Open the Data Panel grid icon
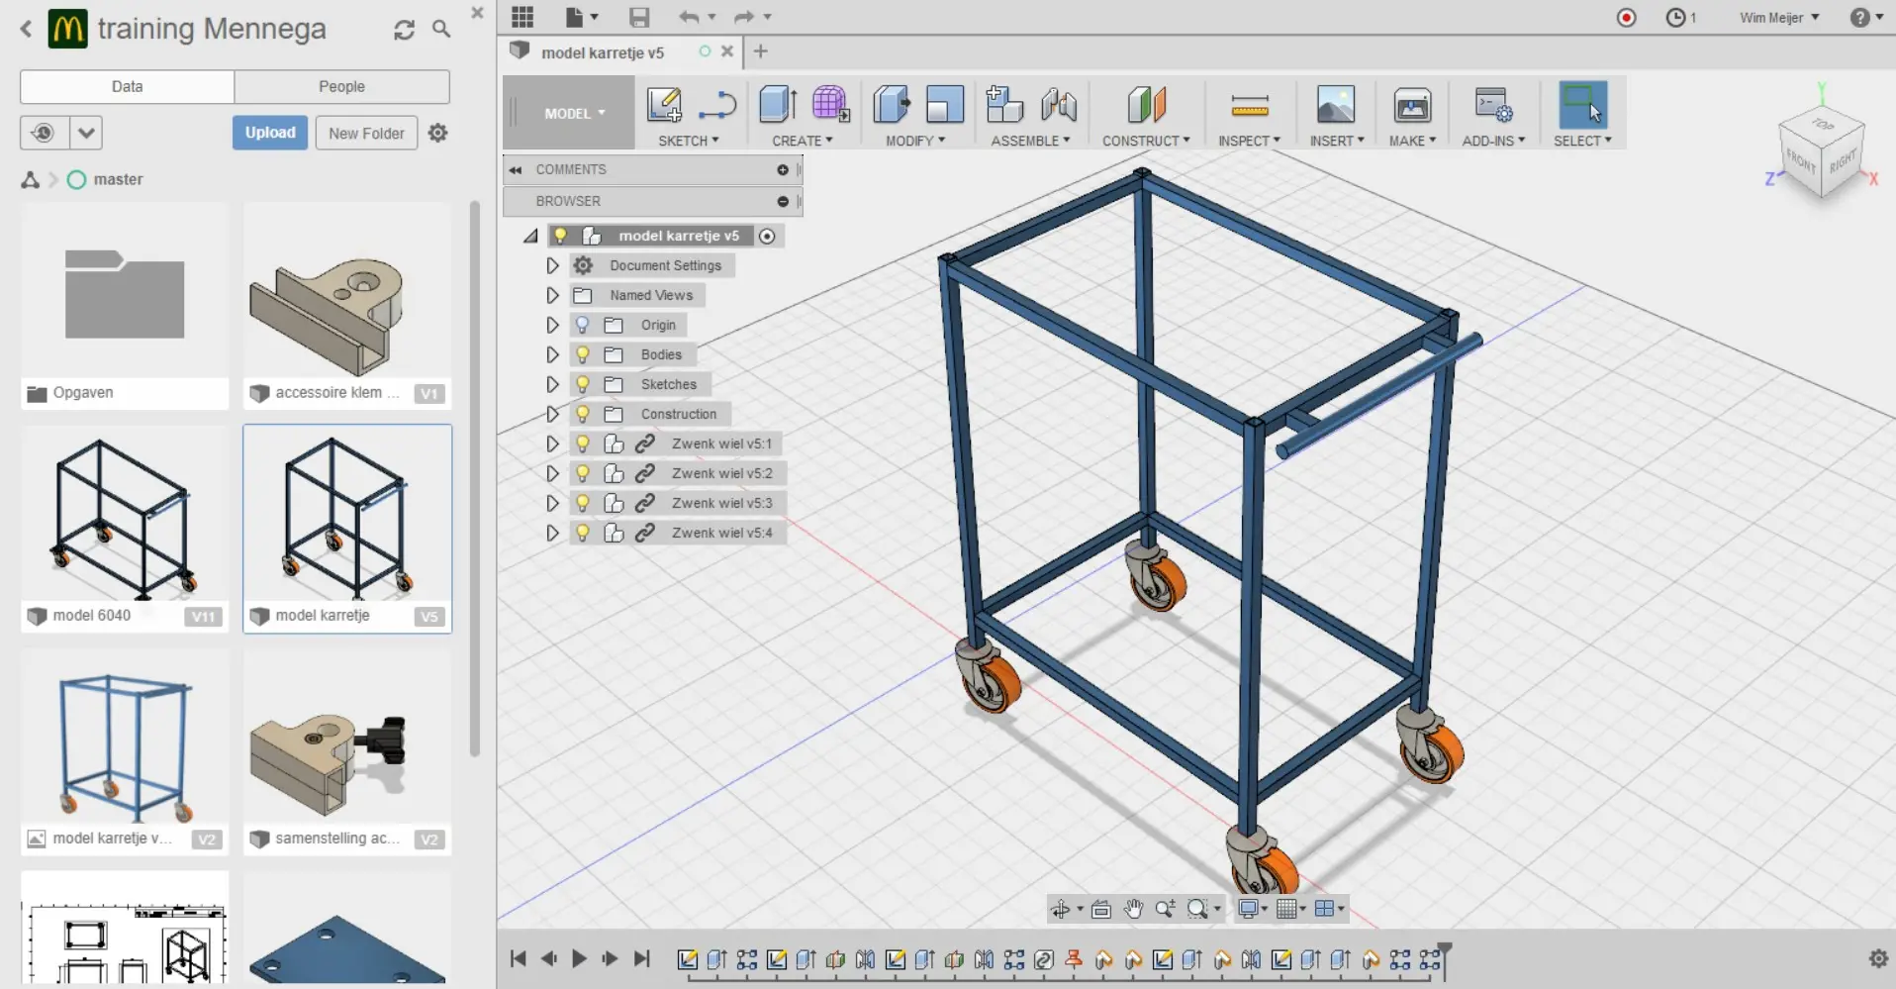Viewport: 1896px width, 989px height. [522, 17]
